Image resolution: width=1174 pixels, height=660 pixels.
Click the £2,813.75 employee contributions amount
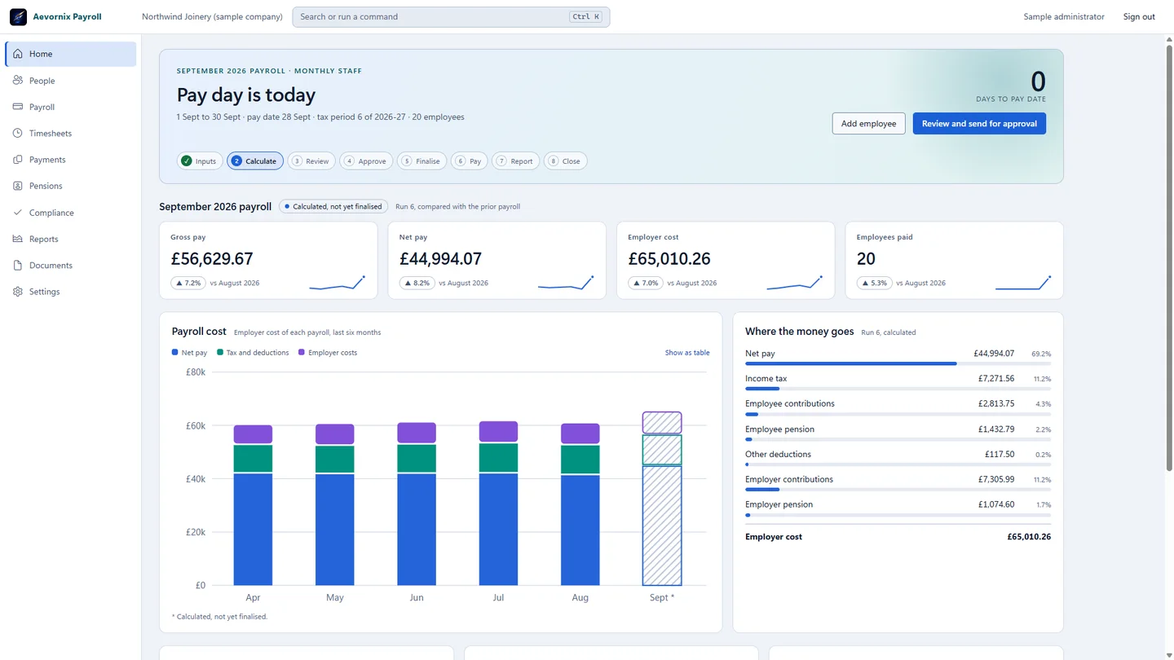996,404
